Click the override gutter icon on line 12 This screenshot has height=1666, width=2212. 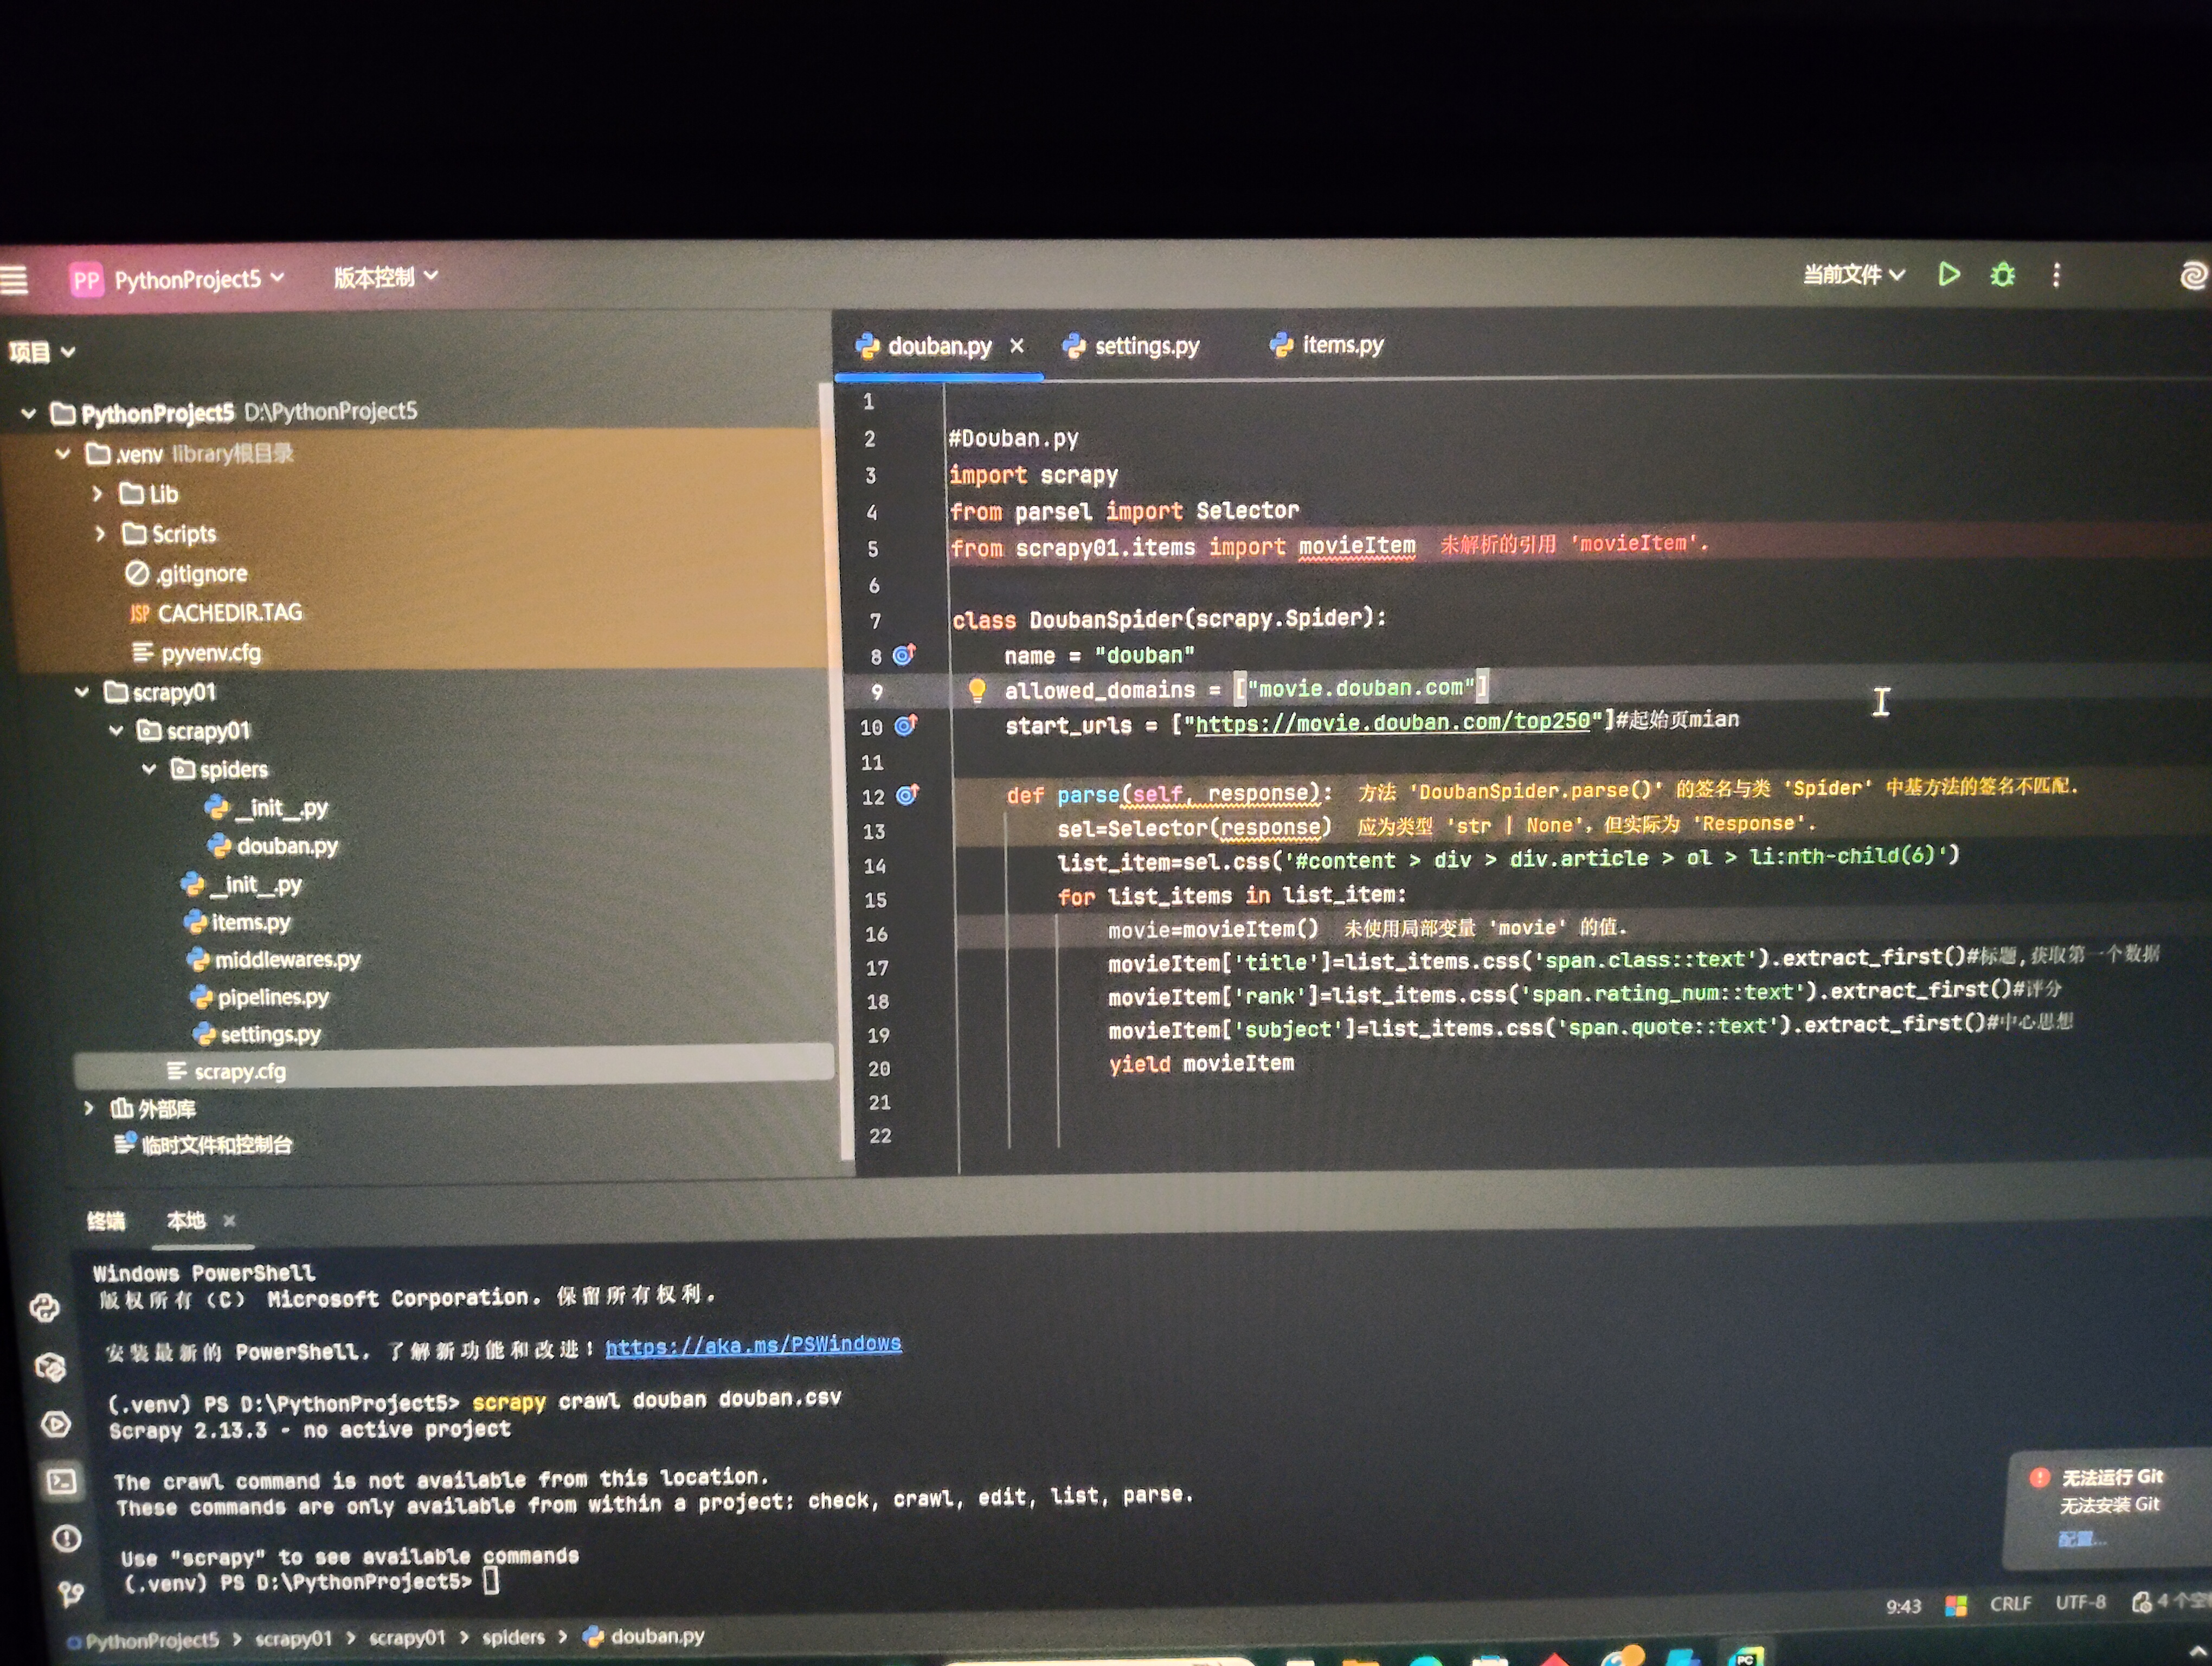907,795
